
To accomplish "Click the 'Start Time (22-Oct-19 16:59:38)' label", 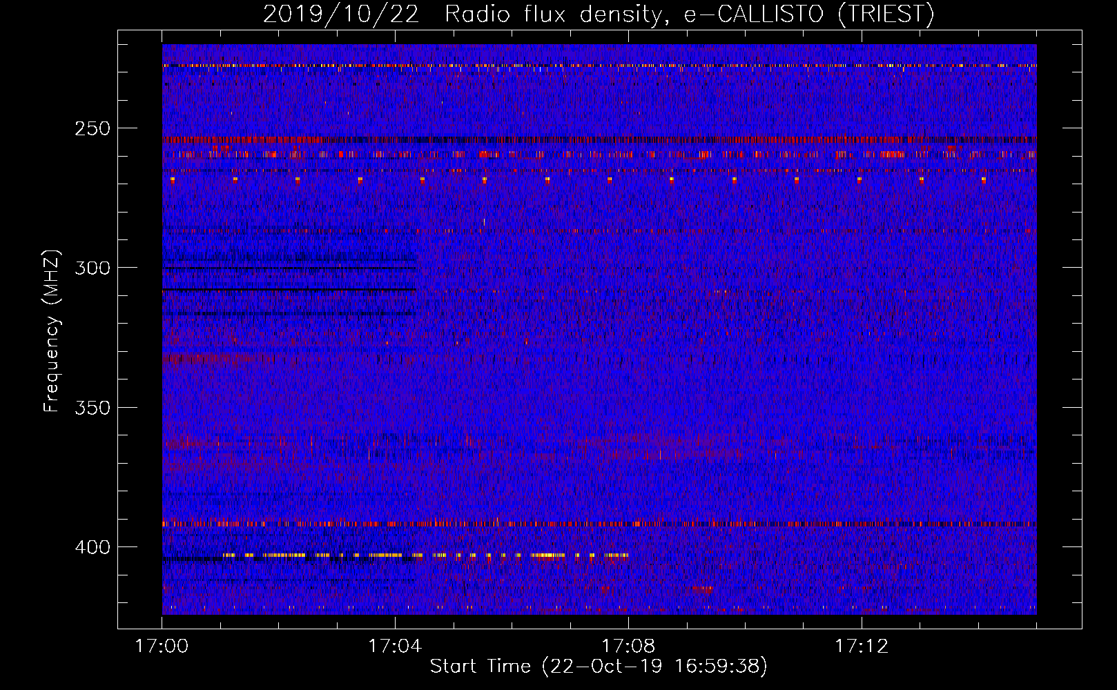I will pos(599,667).
